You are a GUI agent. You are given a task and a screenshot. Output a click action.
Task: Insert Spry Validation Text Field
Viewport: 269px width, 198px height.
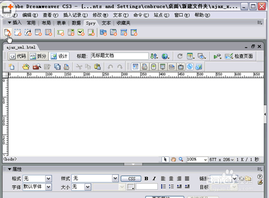click(60, 33)
